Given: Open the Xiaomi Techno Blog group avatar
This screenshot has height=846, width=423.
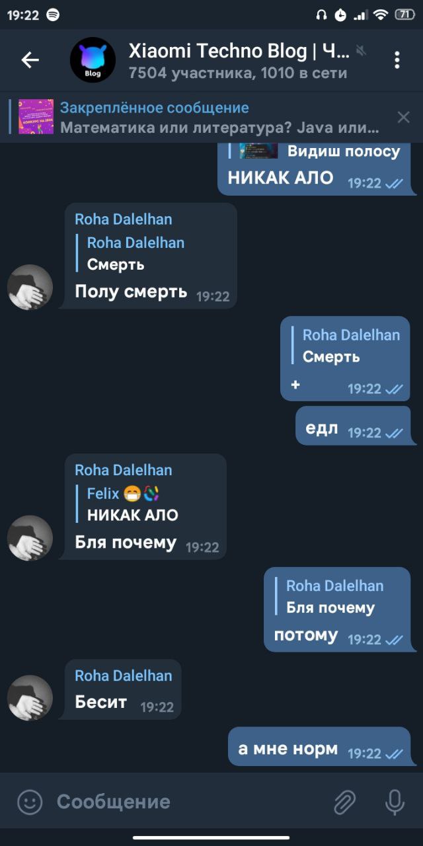Looking at the screenshot, I should [x=93, y=60].
